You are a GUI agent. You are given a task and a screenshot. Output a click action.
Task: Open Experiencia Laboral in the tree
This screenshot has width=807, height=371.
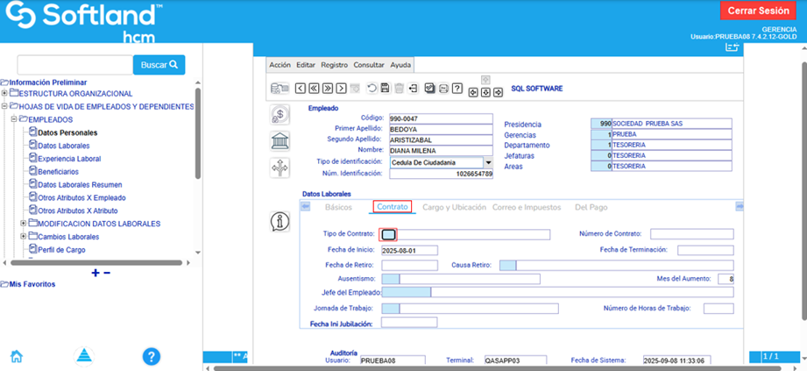[x=69, y=159]
